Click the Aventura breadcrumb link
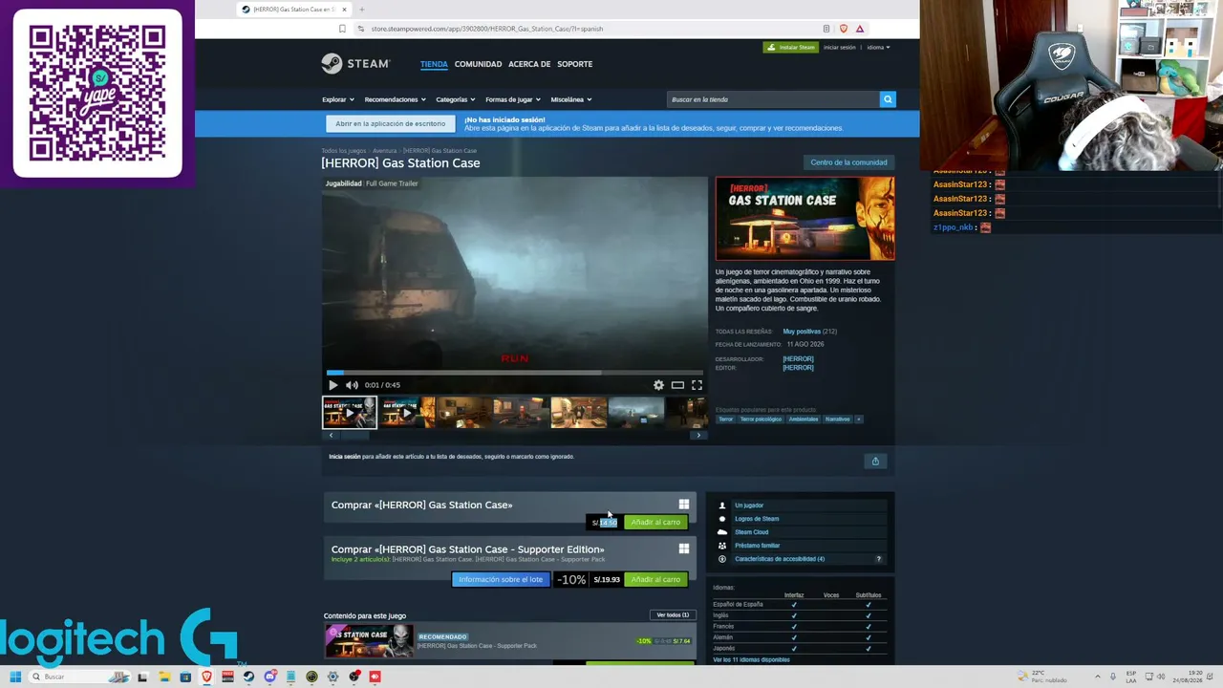 tap(384, 151)
